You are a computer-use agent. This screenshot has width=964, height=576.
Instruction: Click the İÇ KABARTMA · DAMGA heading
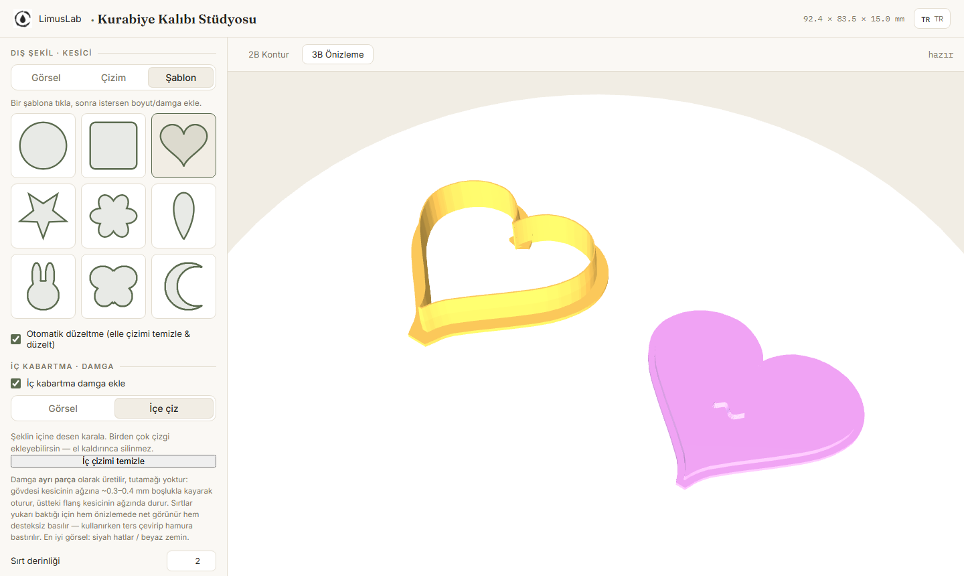point(62,366)
